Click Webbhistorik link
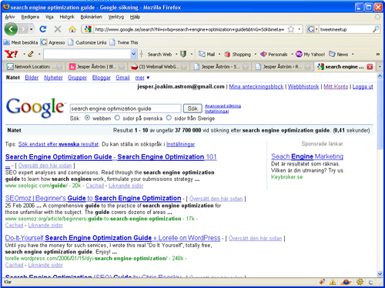Screen dimensions: 385x288 coord(303,87)
